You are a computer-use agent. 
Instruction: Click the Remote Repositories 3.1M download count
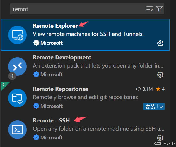(x=144, y=89)
